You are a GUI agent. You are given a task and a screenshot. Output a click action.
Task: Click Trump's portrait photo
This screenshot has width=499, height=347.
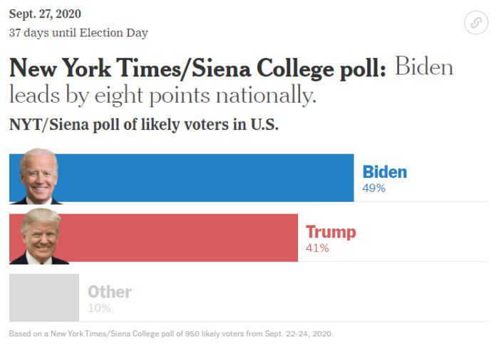pos(40,237)
